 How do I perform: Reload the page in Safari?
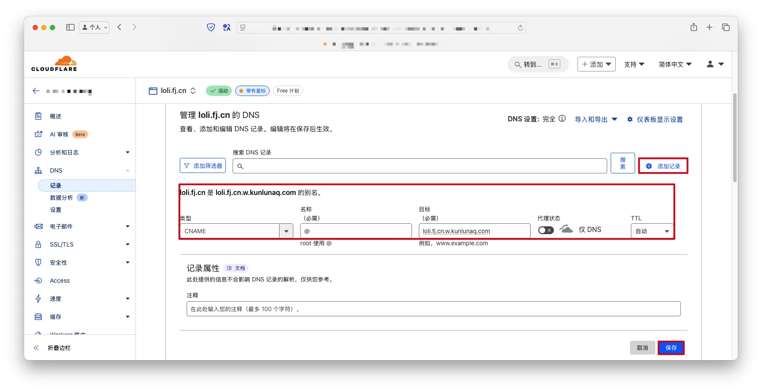click(x=520, y=28)
